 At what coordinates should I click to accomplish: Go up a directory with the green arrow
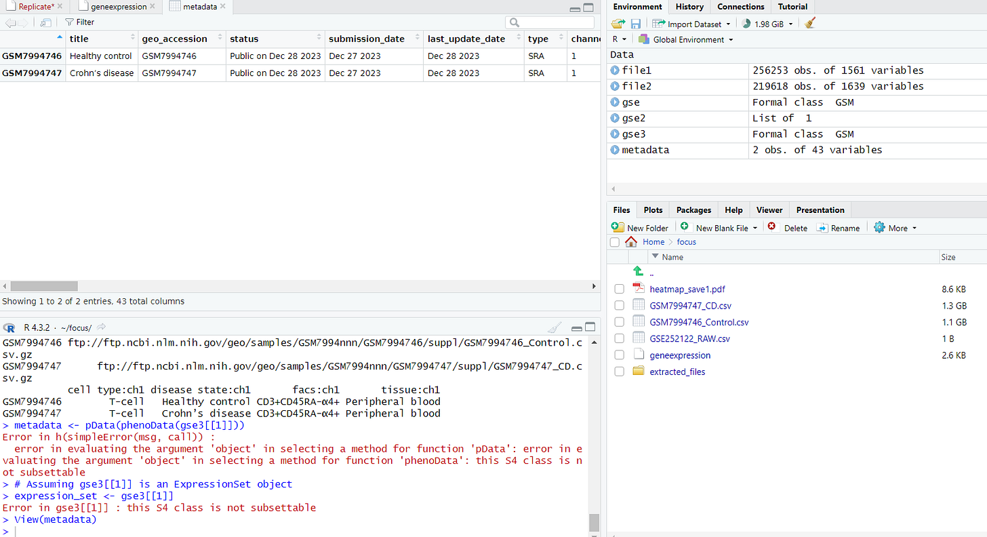[639, 271]
